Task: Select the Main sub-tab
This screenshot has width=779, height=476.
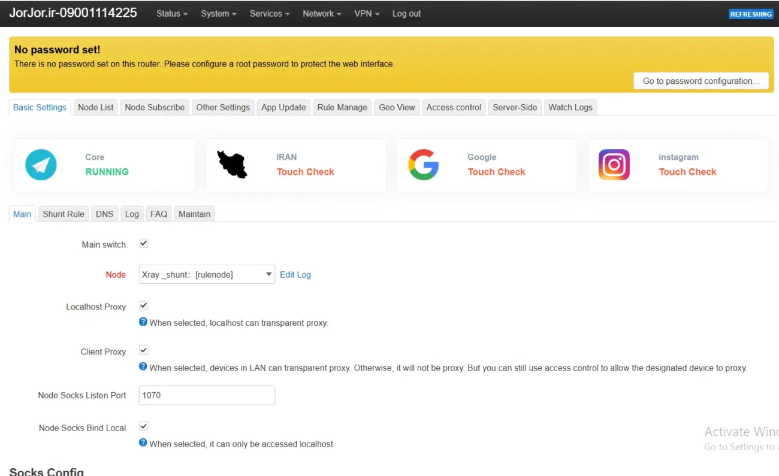Action: (x=22, y=214)
